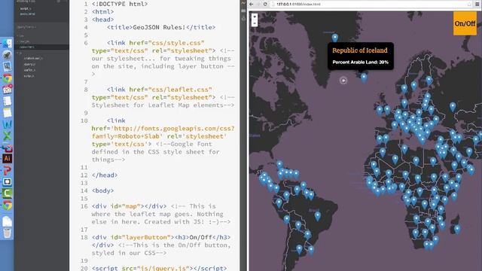Click the <body> tag on line 14

point(102,190)
